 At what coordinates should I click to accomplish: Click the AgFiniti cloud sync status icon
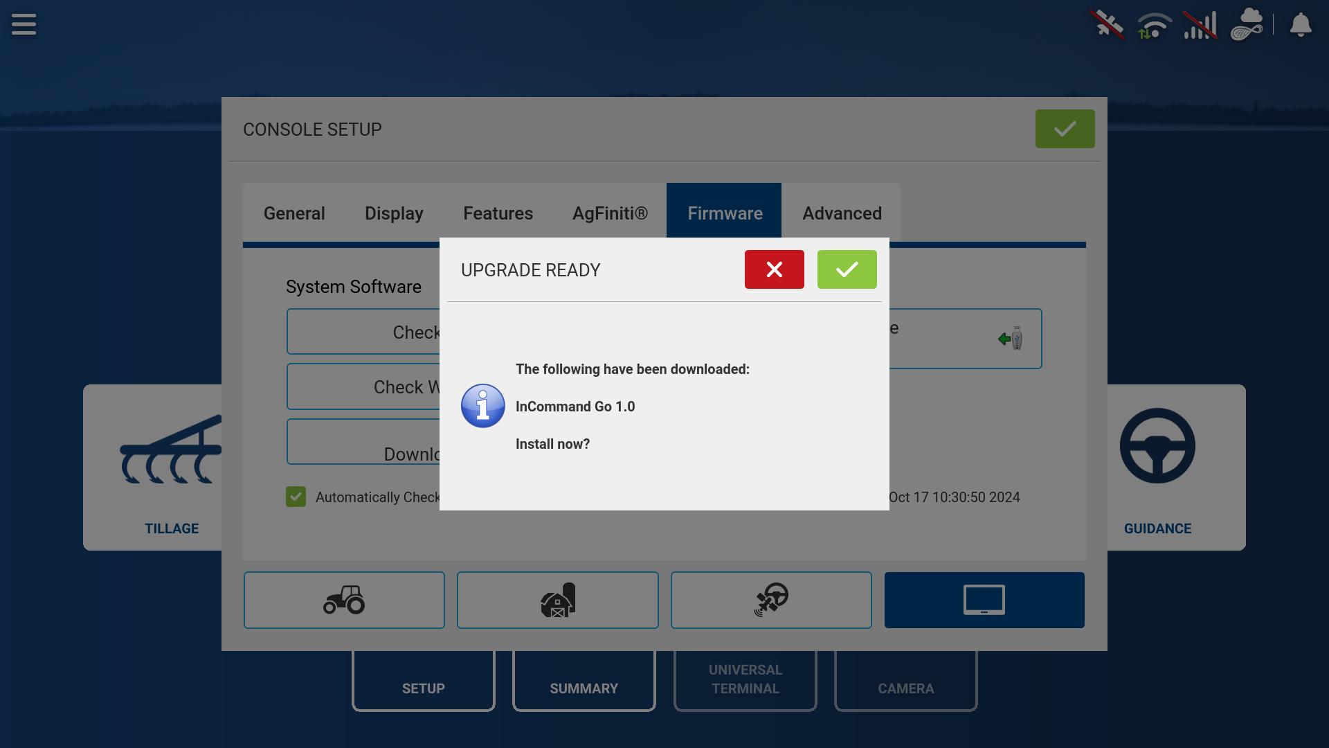pyautogui.click(x=1247, y=25)
